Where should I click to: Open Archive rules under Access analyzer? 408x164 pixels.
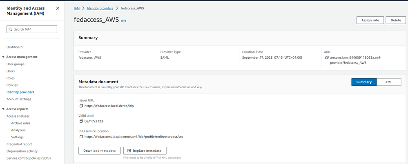[20, 123]
